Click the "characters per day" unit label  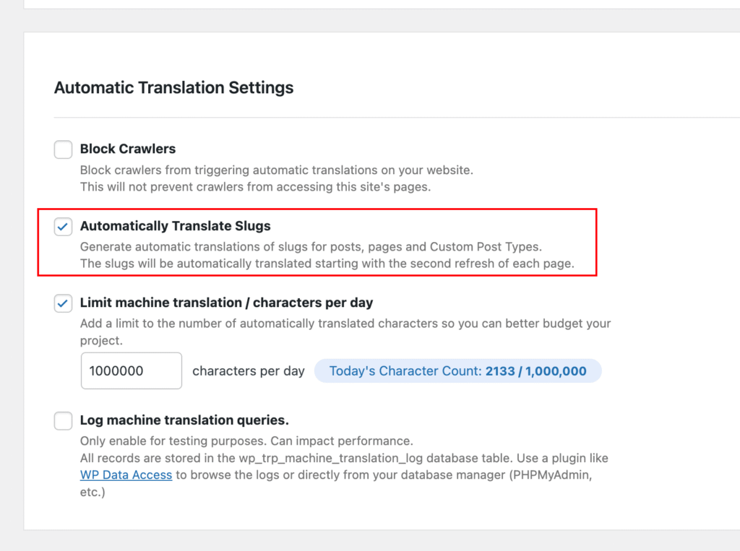249,371
